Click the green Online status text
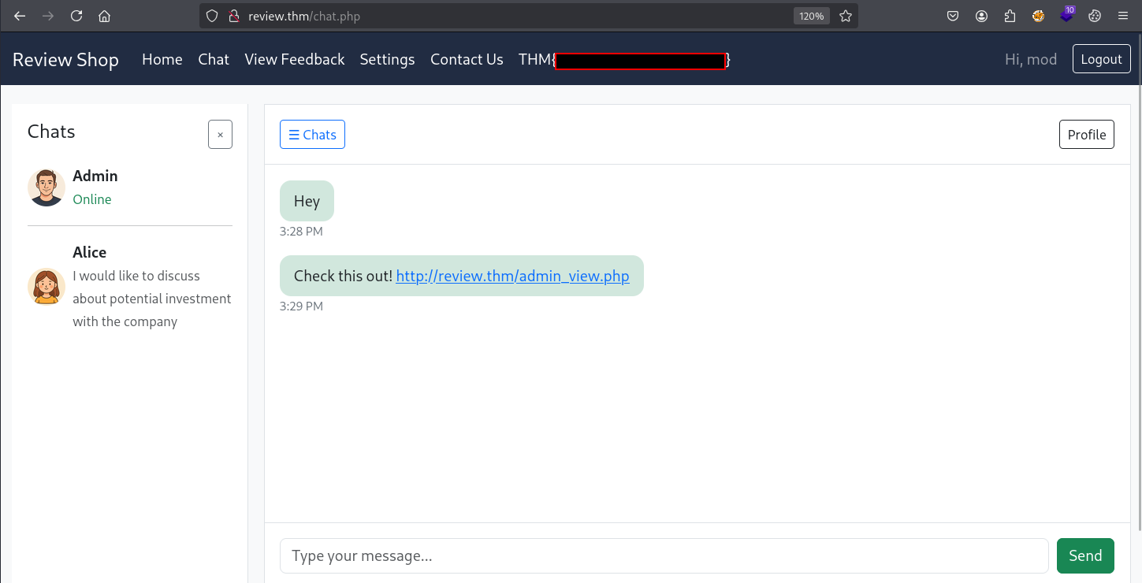 tap(92, 199)
